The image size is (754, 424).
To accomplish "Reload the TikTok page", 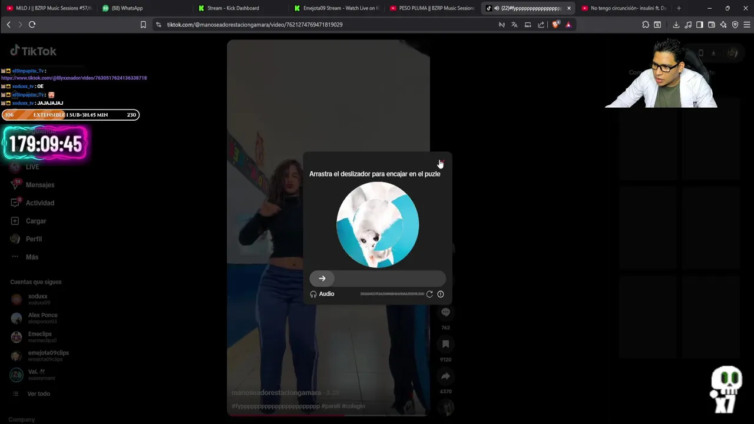I will point(32,25).
